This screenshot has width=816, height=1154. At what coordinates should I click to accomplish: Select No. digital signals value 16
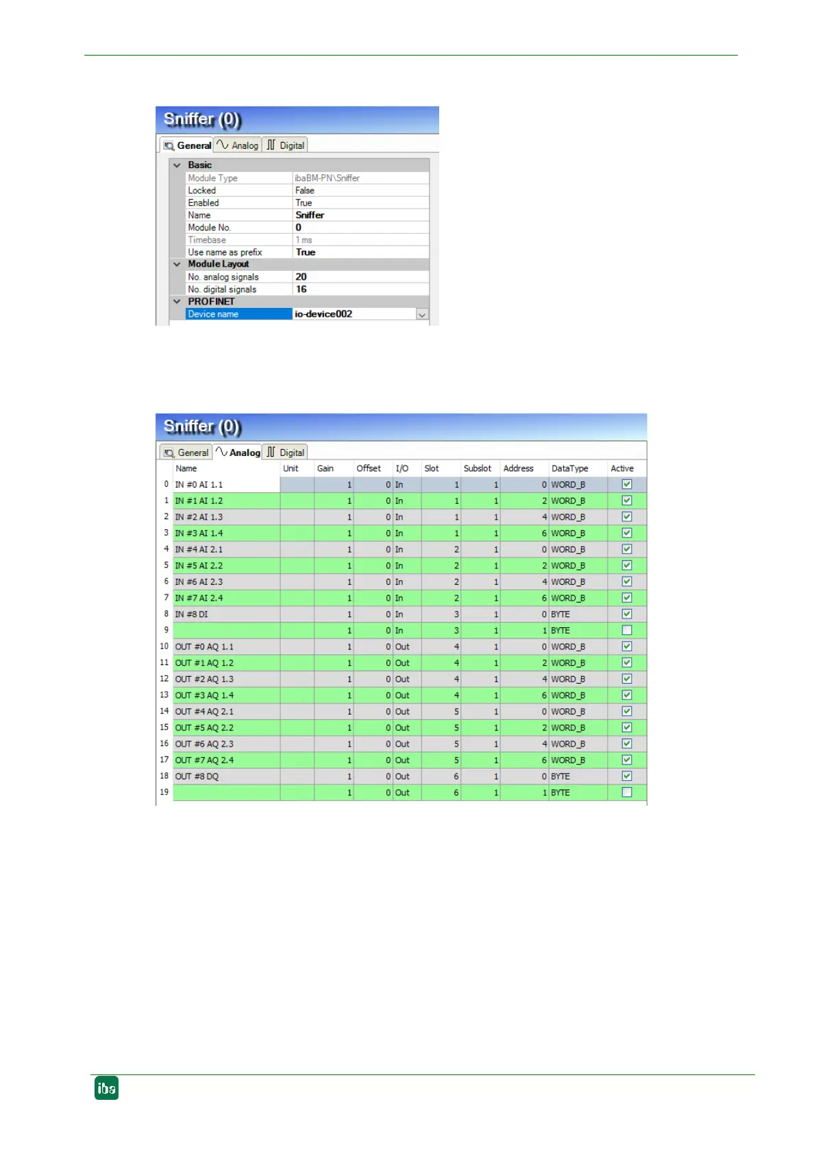tap(360, 289)
